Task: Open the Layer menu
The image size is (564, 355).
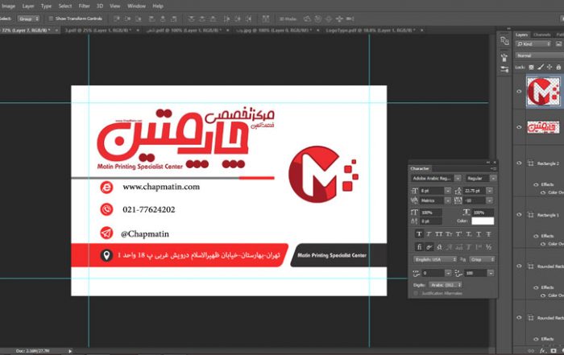Action: [x=28, y=6]
